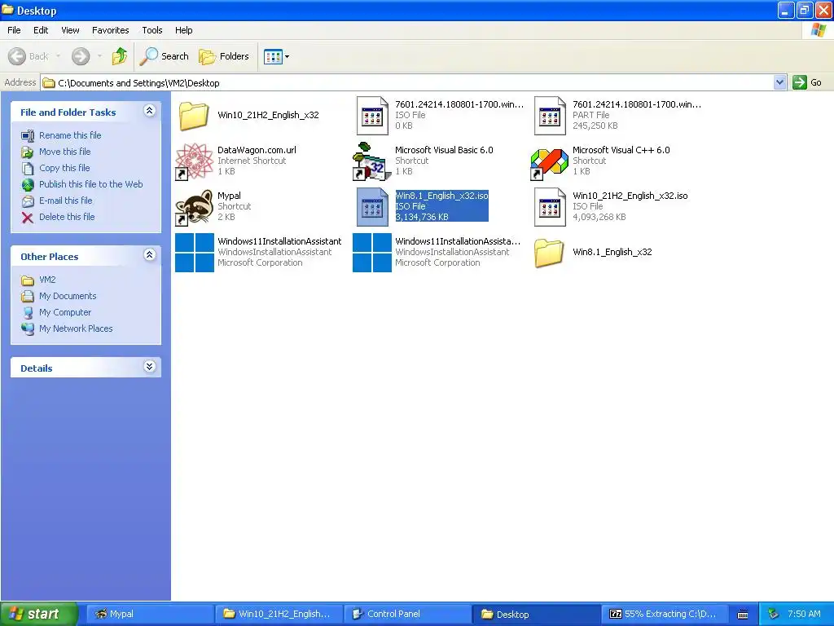Open the View menu
Viewport: 834px width, 626px height.
click(70, 30)
